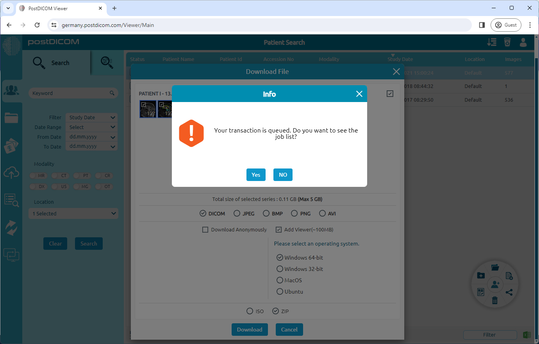The width and height of the screenshot is (539, 344).
Task: Select the share icon in the radial menu
Action: [x=509, y=292]
